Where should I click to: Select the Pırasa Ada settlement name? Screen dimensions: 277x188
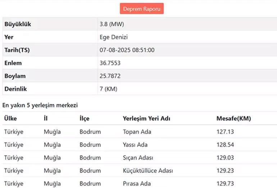(x=137, y=184)
